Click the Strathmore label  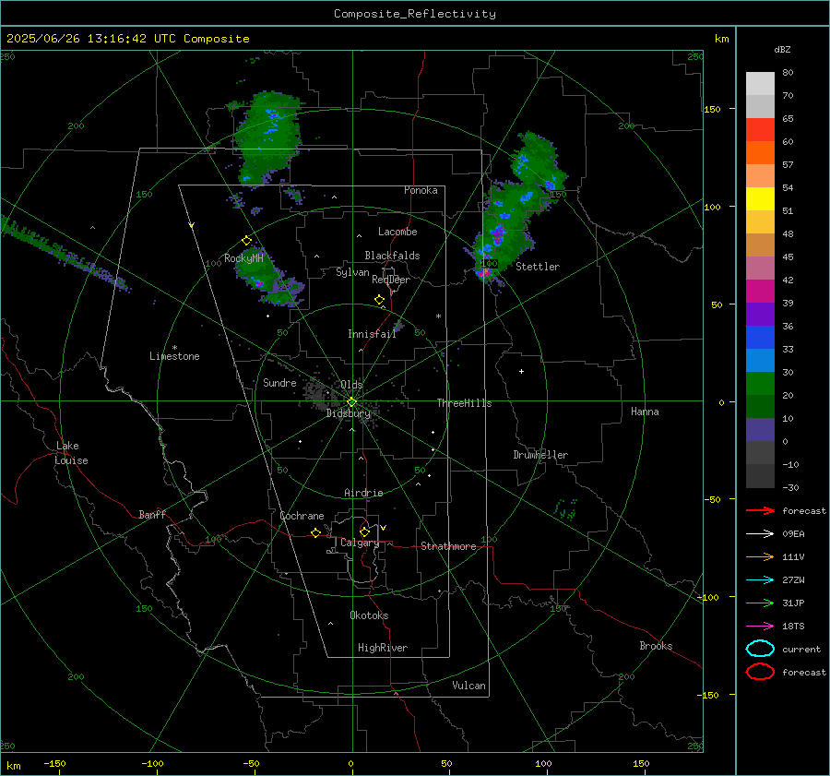point(448,546)
